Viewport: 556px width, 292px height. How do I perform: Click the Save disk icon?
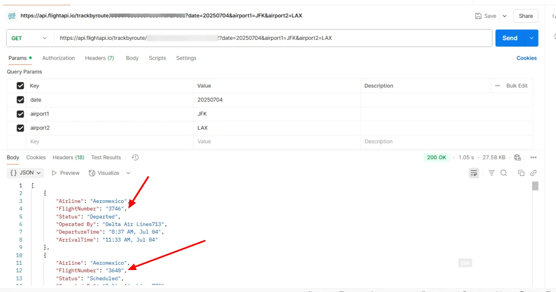point(479,16)
